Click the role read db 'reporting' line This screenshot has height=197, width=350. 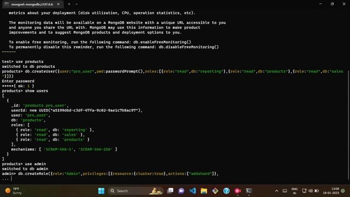tap(55, 130)
